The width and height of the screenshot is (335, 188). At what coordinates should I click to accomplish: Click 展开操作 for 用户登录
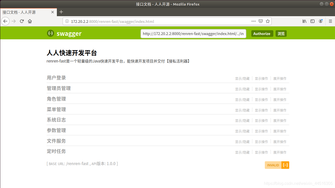280,79
